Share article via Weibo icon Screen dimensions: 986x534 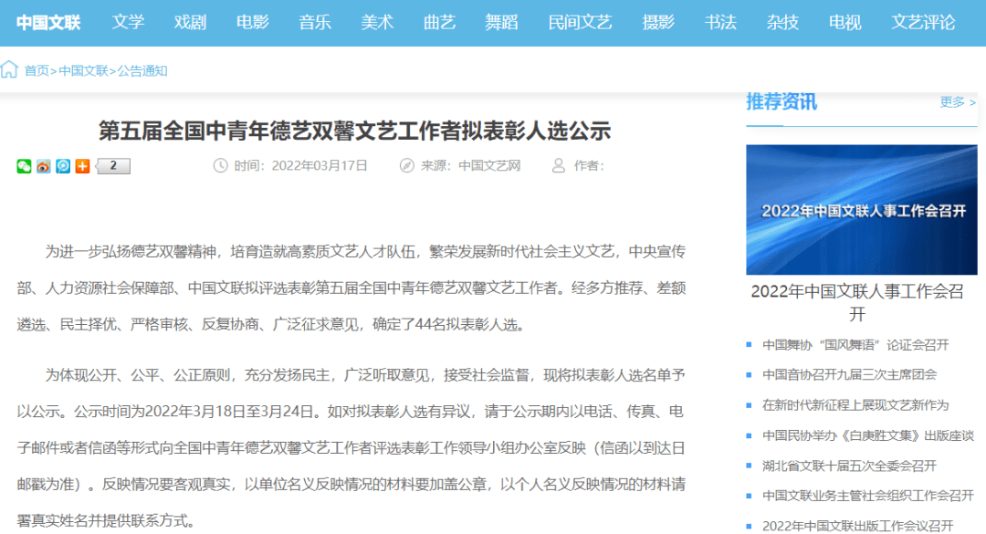(x=44, y=166)
